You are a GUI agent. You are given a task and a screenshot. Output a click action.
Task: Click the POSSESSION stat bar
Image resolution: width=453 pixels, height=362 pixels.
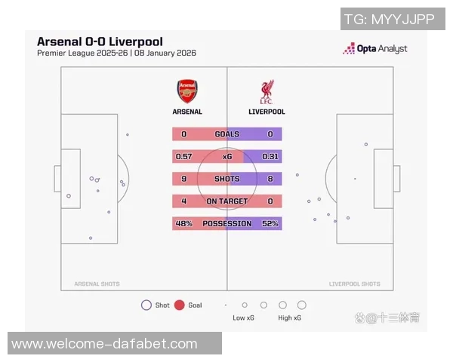226,224
